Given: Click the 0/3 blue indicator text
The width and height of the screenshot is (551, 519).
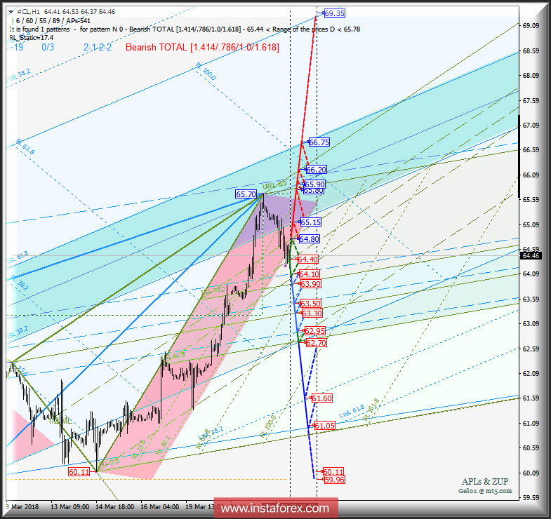Looking at the screenshot, I should point(48,48).
